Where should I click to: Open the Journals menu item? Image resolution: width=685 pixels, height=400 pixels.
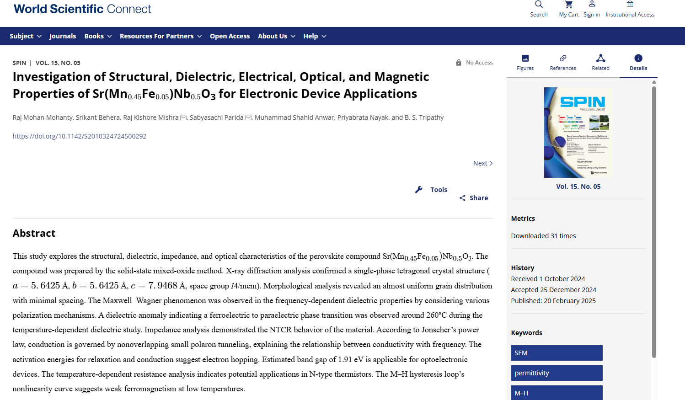(63, 36)
